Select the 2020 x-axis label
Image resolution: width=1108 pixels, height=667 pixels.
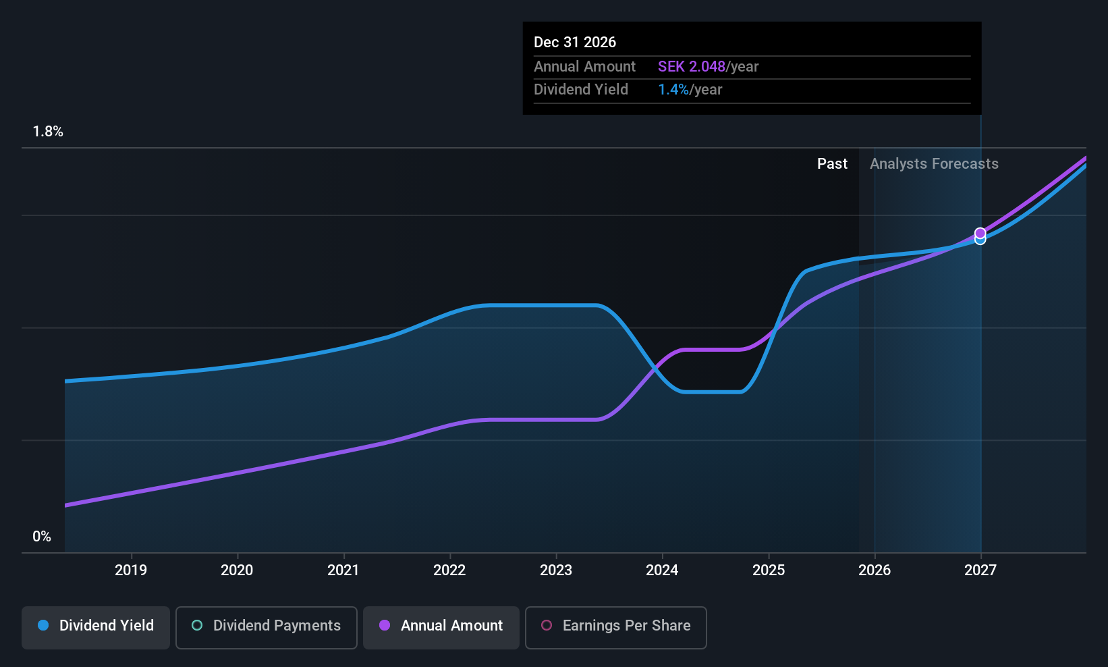(237, 570)
